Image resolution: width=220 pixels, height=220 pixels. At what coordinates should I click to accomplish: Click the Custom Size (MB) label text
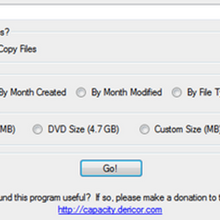187,129
